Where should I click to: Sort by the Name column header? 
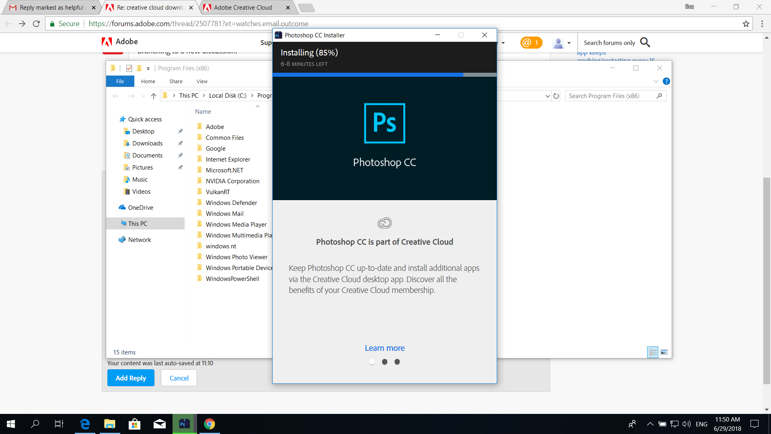[203, 112]
